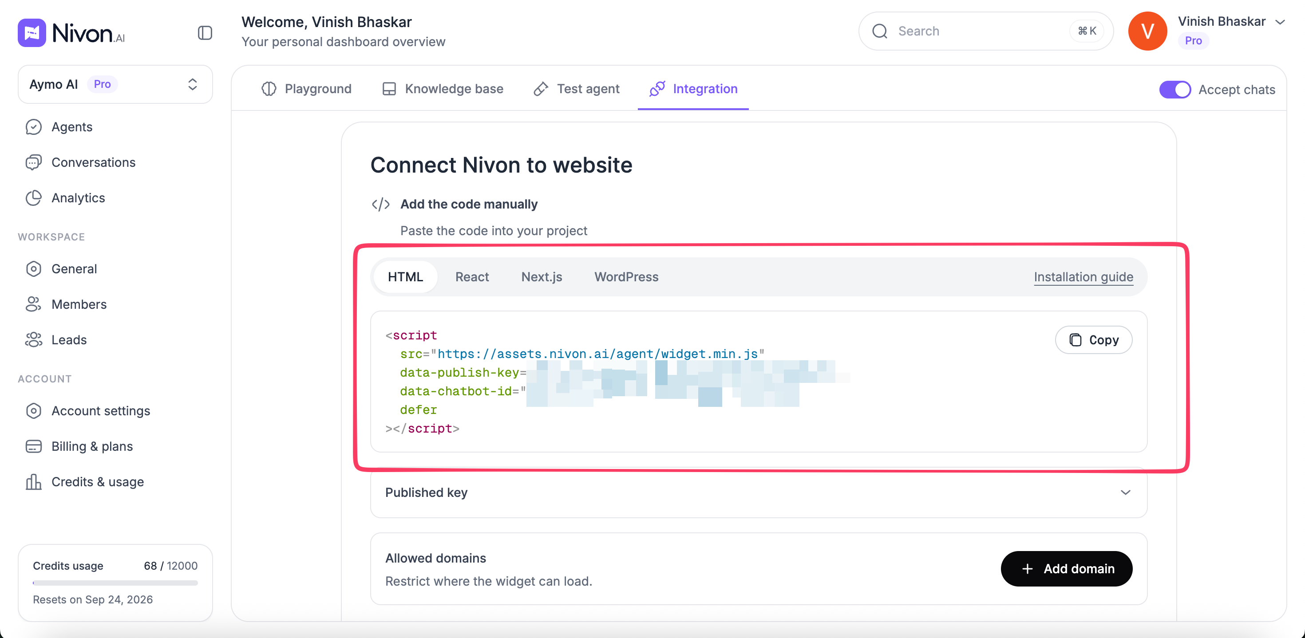This screenshot has height=638, width=1305.
Task: Click the search magnifier icon
Action: 880,31
